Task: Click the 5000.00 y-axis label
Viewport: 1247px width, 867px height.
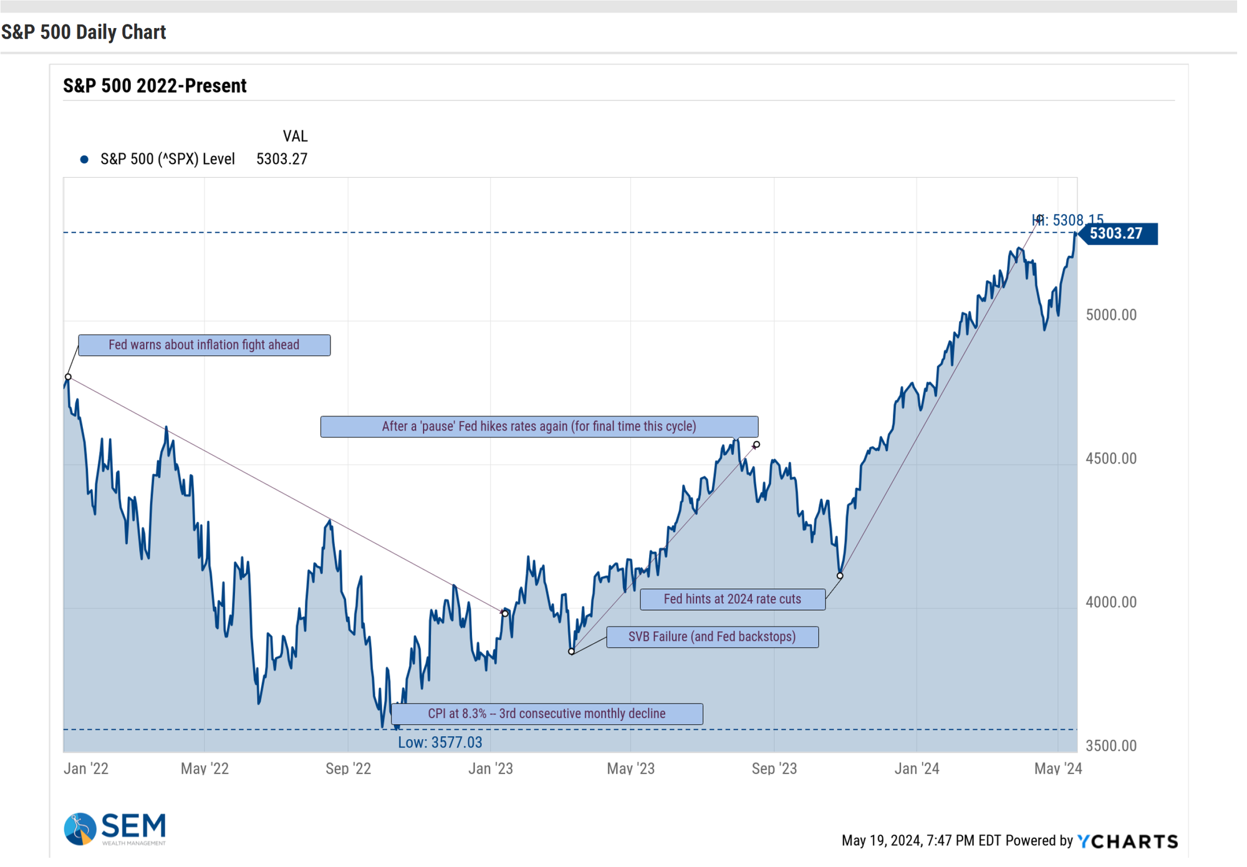Action: [1111, 315]
